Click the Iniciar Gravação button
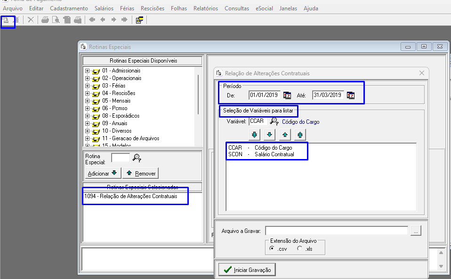 coord(247,270)
